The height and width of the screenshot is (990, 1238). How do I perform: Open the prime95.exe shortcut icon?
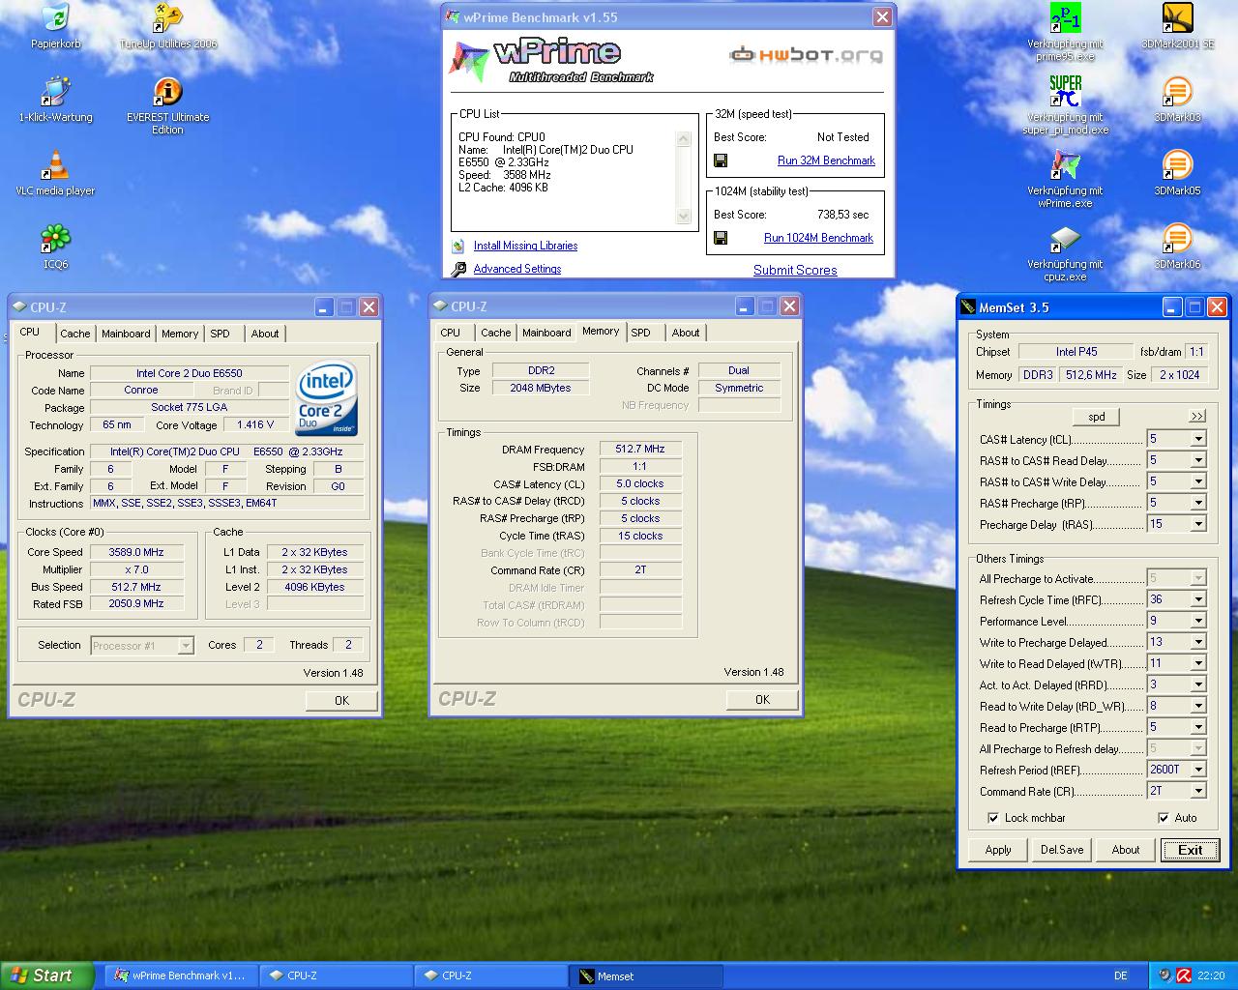[1065, 18]
